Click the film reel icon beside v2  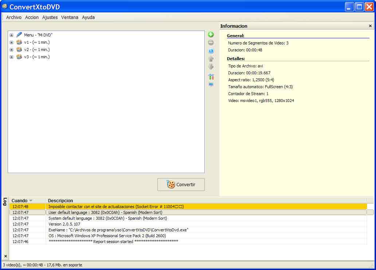click(19, 50)
